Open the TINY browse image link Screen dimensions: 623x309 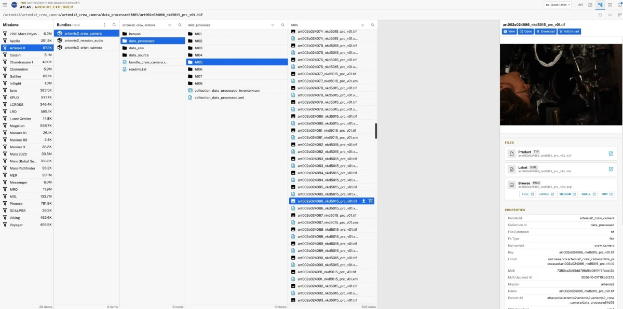click(606, 194)
